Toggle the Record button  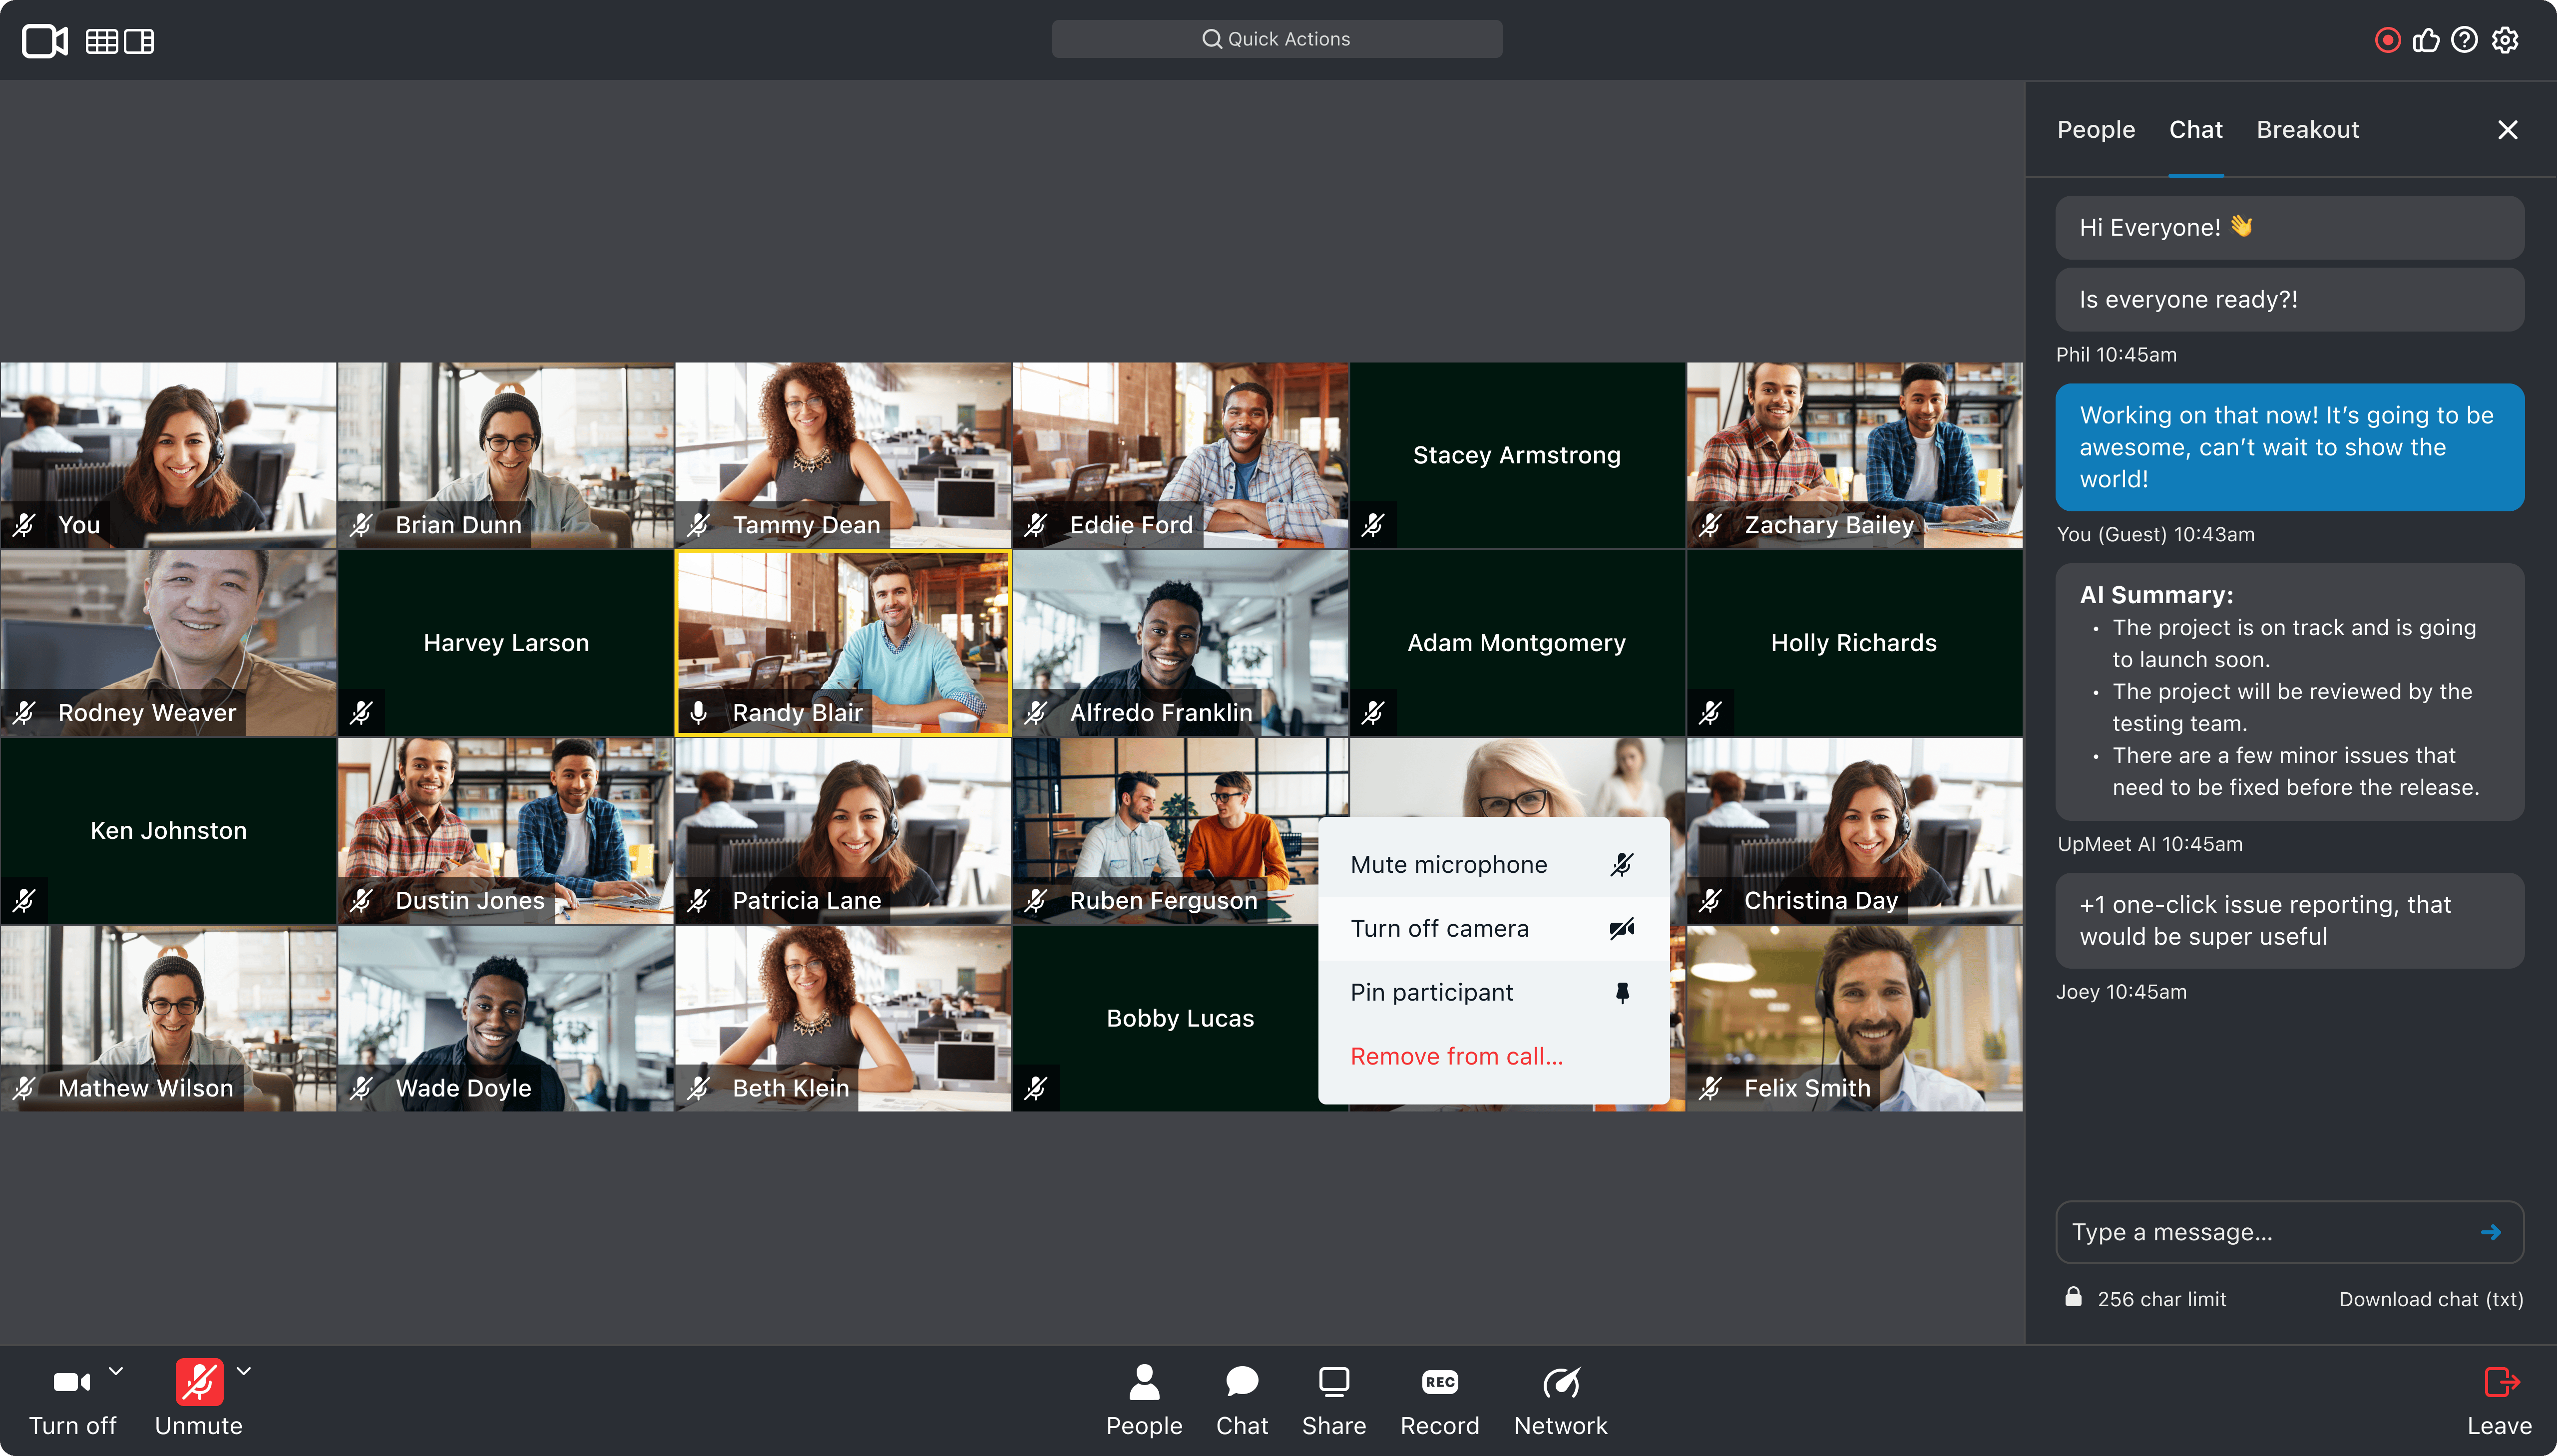pyautogui.click(x=1439, y=1401)
